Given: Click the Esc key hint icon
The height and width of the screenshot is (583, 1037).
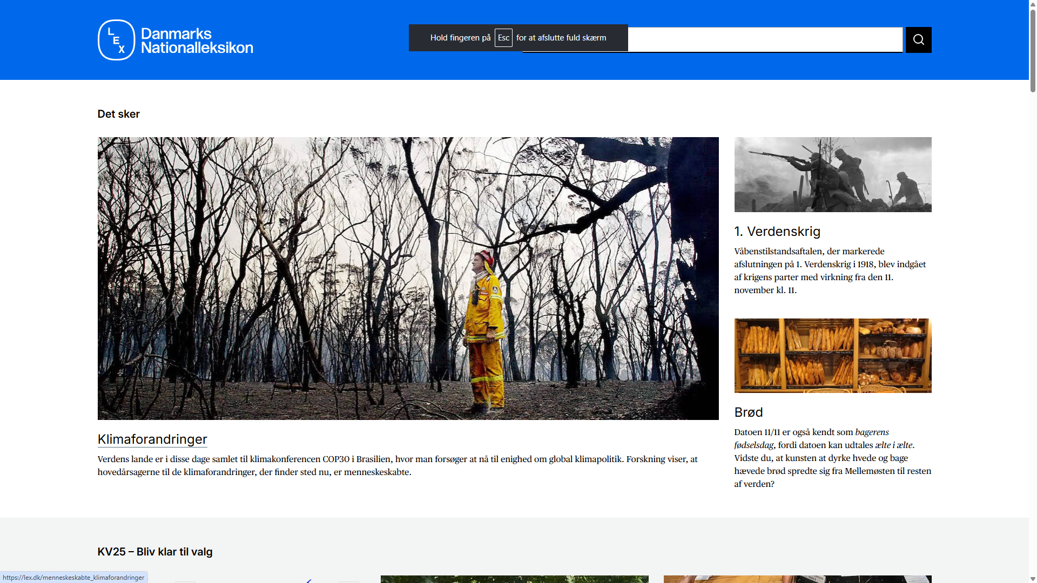Looking at the screenshot, I should point(503,38).
